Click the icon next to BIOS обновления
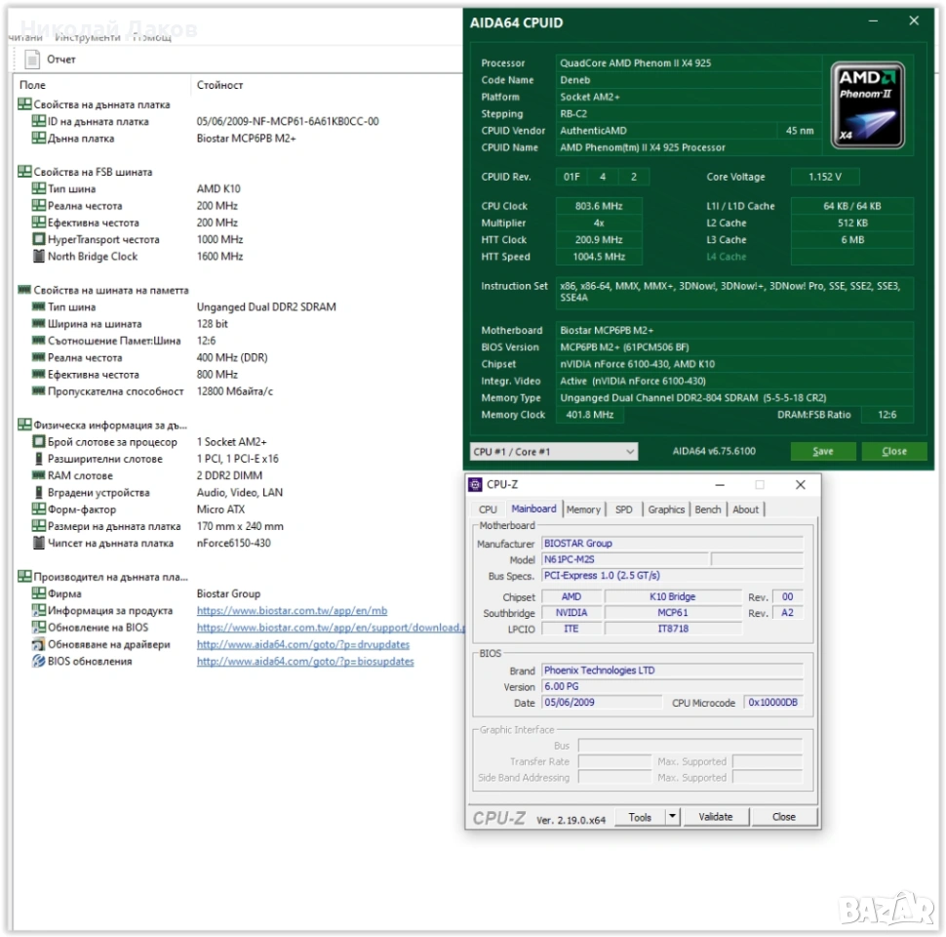The image size is (946, 937). [x=39, y=661]
